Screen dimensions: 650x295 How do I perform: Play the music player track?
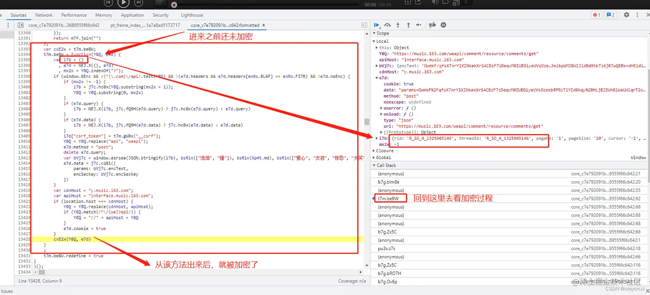pyautogui.click(x=123, y=3)
